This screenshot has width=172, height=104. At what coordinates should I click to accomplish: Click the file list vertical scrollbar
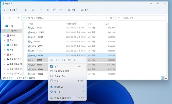(x=167, y=28)
